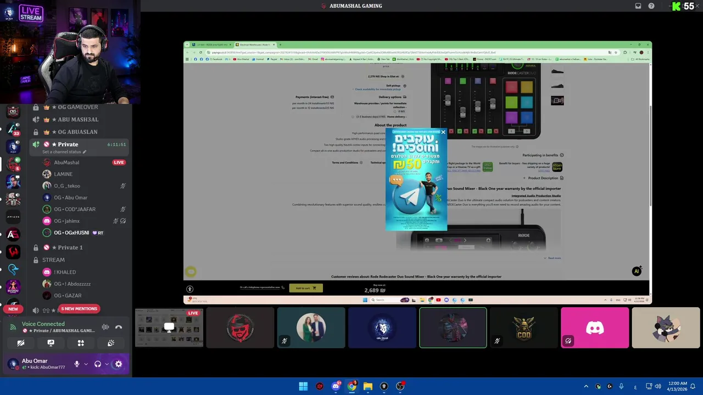Screen dimensions: 703x395
Task: Expand the Product Description section
Action: pos(543,178)
